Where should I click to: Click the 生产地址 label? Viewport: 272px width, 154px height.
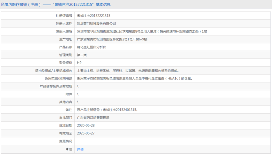tap(66, 39)
